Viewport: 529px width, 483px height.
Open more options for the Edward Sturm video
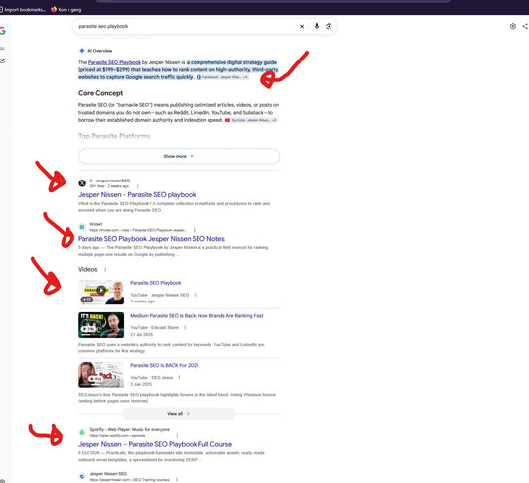coord(185,327)
